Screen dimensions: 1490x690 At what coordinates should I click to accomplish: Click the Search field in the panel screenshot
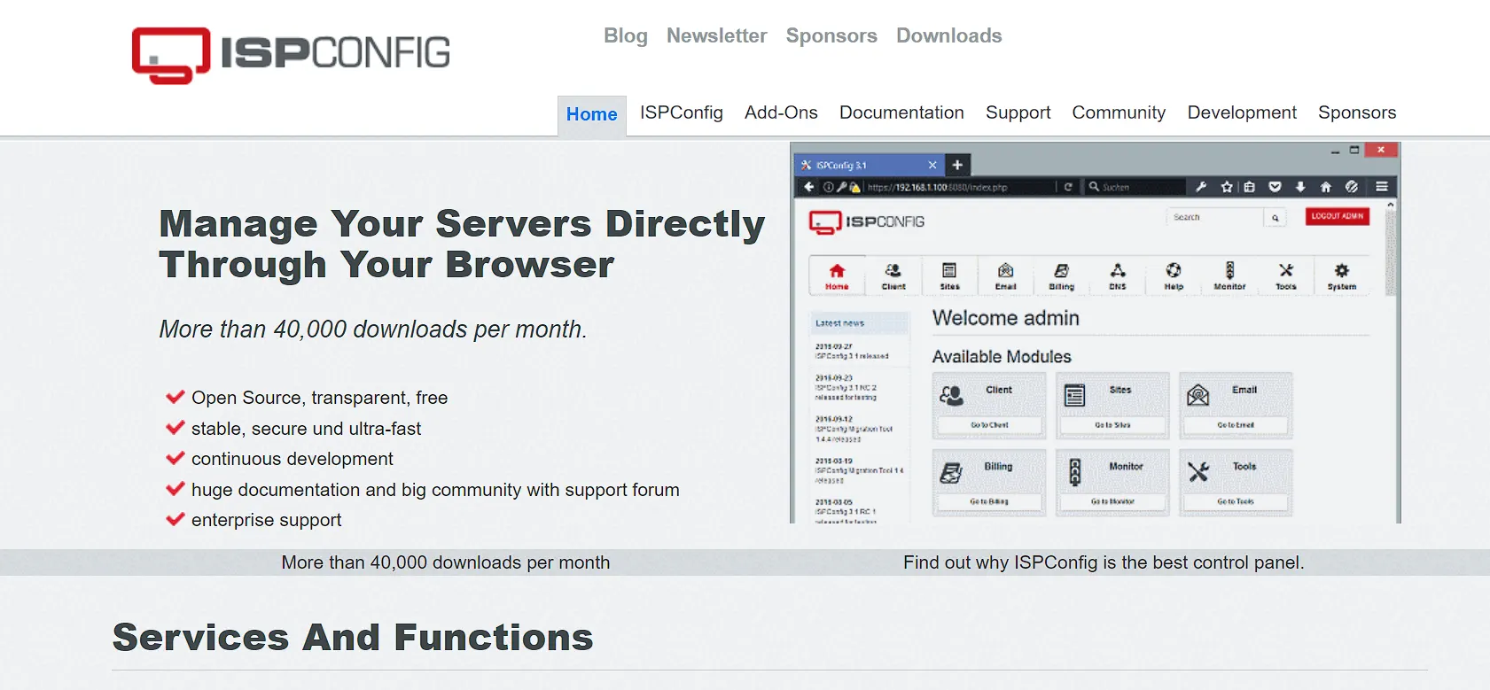pos(1215,217)
